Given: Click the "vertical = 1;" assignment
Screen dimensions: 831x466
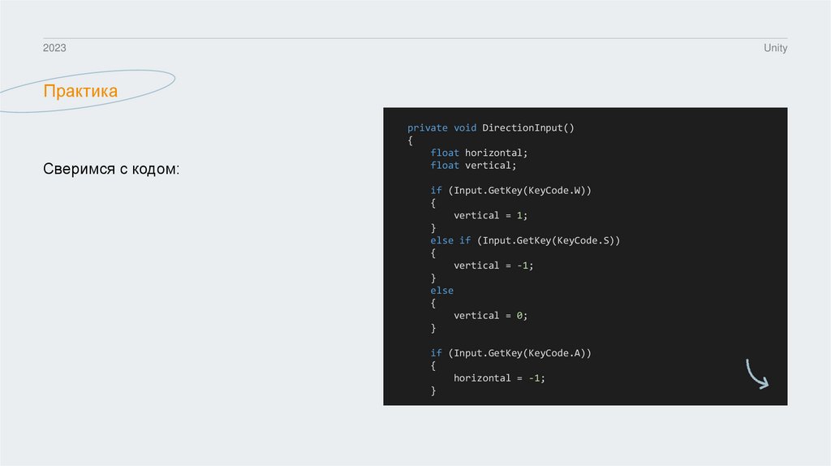Looking at the screenshot, I should click(x=490, y=215).
